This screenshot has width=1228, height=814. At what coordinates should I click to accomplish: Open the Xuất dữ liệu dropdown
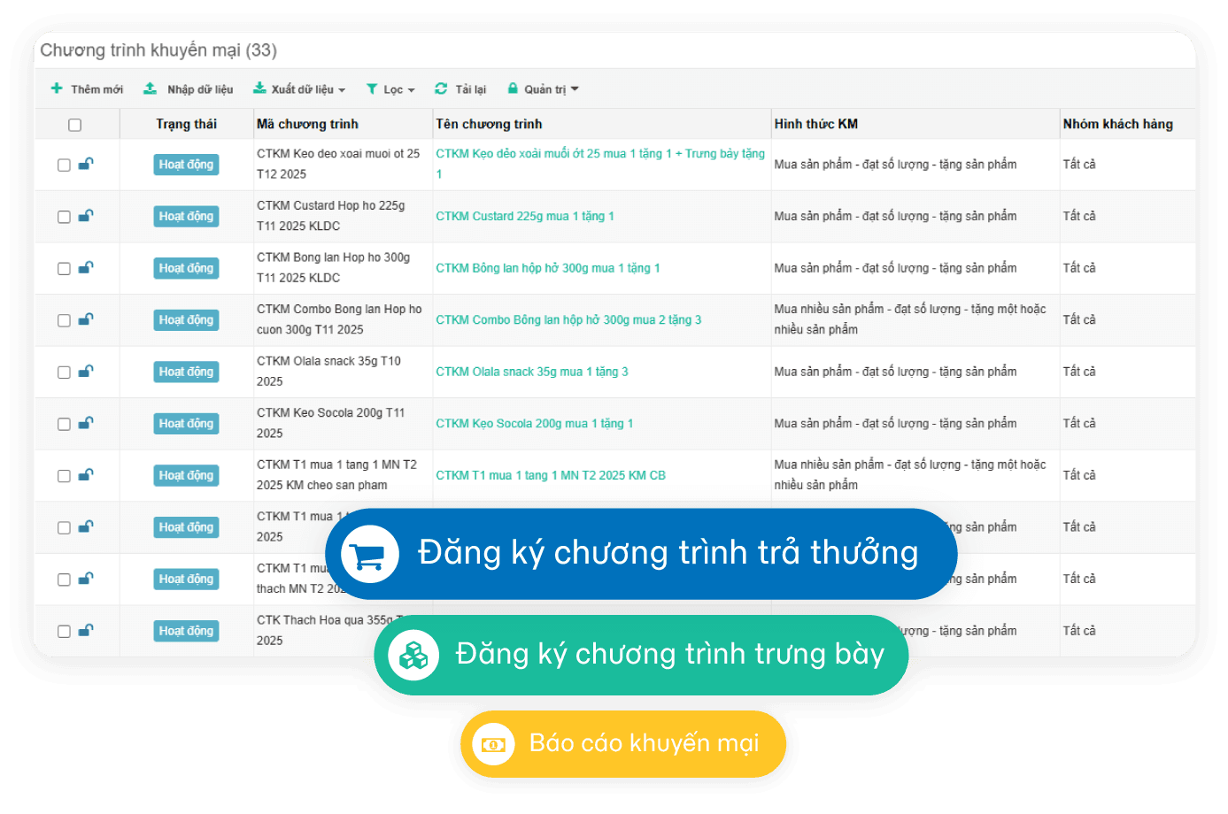click(299, 89)
